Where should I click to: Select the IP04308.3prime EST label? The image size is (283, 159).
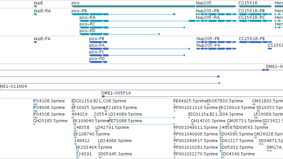coord(49,114)
